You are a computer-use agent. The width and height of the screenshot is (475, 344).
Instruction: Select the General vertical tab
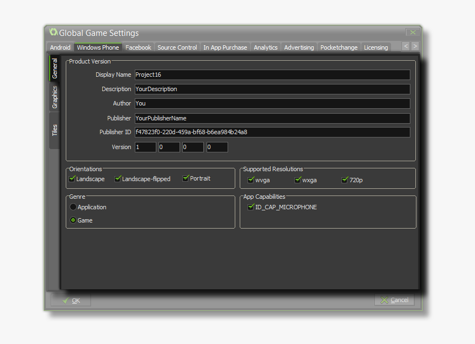(x=54, y=68)
